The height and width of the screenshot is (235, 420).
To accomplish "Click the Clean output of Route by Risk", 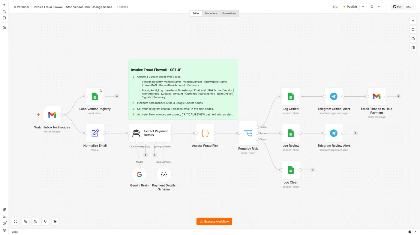I will pyautogui.click(x=257, y=139).
